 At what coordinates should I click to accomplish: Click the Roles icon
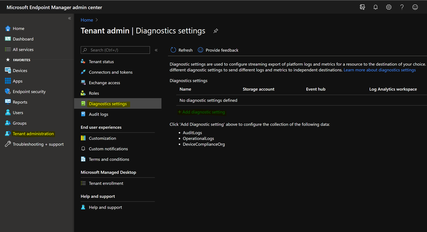(83, 93)
